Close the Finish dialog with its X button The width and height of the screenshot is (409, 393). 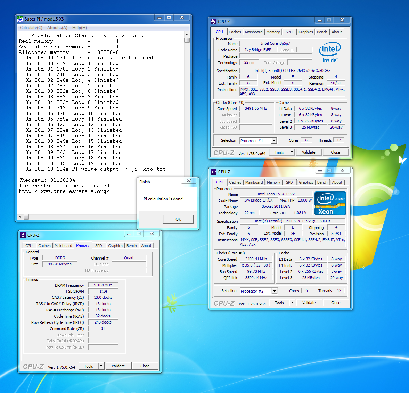coord(189,180)
